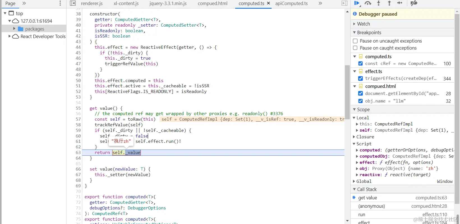Screen dimensions: 460x224
Task: Step out of the current function
Action: tap(389, 3)
